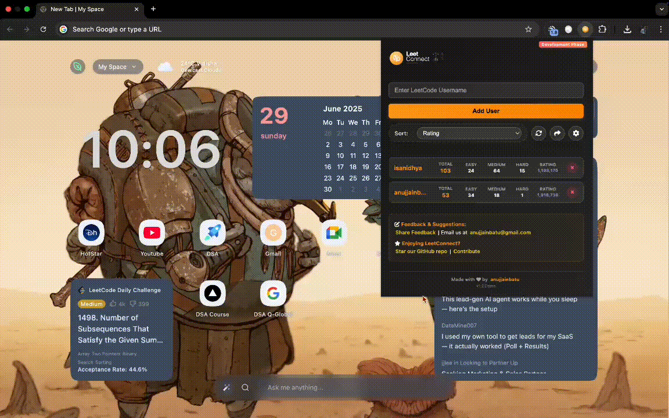Open the Google Meet shortcut icon
The image size is (669, 418).
[x=334, y=233]
